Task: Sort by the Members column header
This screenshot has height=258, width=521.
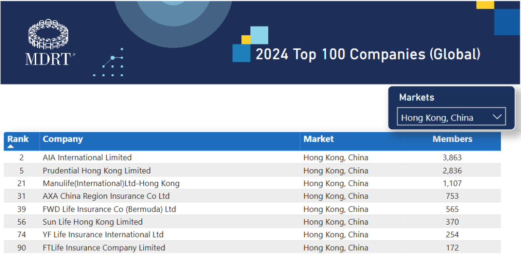Action: coord(452,139)
